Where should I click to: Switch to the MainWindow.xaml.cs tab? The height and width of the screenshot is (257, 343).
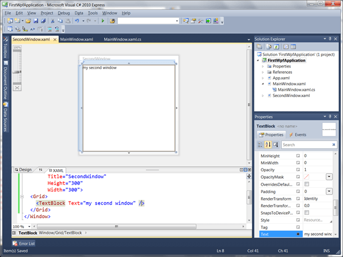click(122, 39)
